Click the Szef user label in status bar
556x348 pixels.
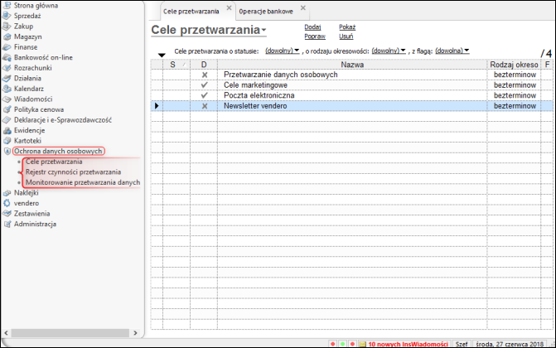tap(462, 344)
